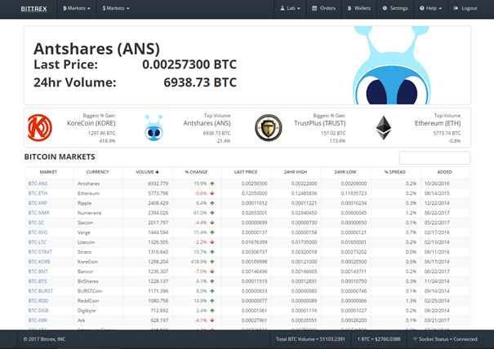494x349 pixels.
Task: Open the BTC-ETH market link
Action: pyautogui.click(x=38, y=193)
